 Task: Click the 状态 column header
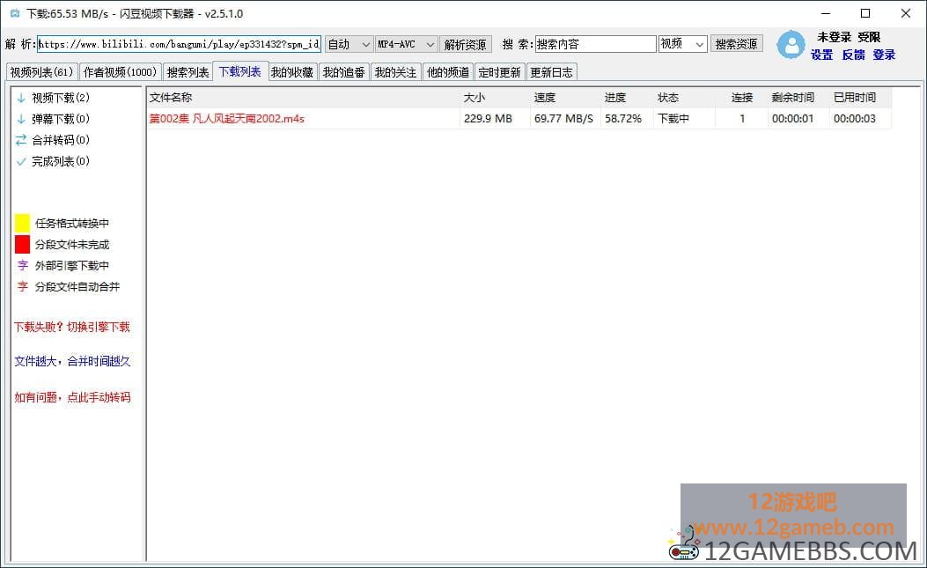pos(685,98)
